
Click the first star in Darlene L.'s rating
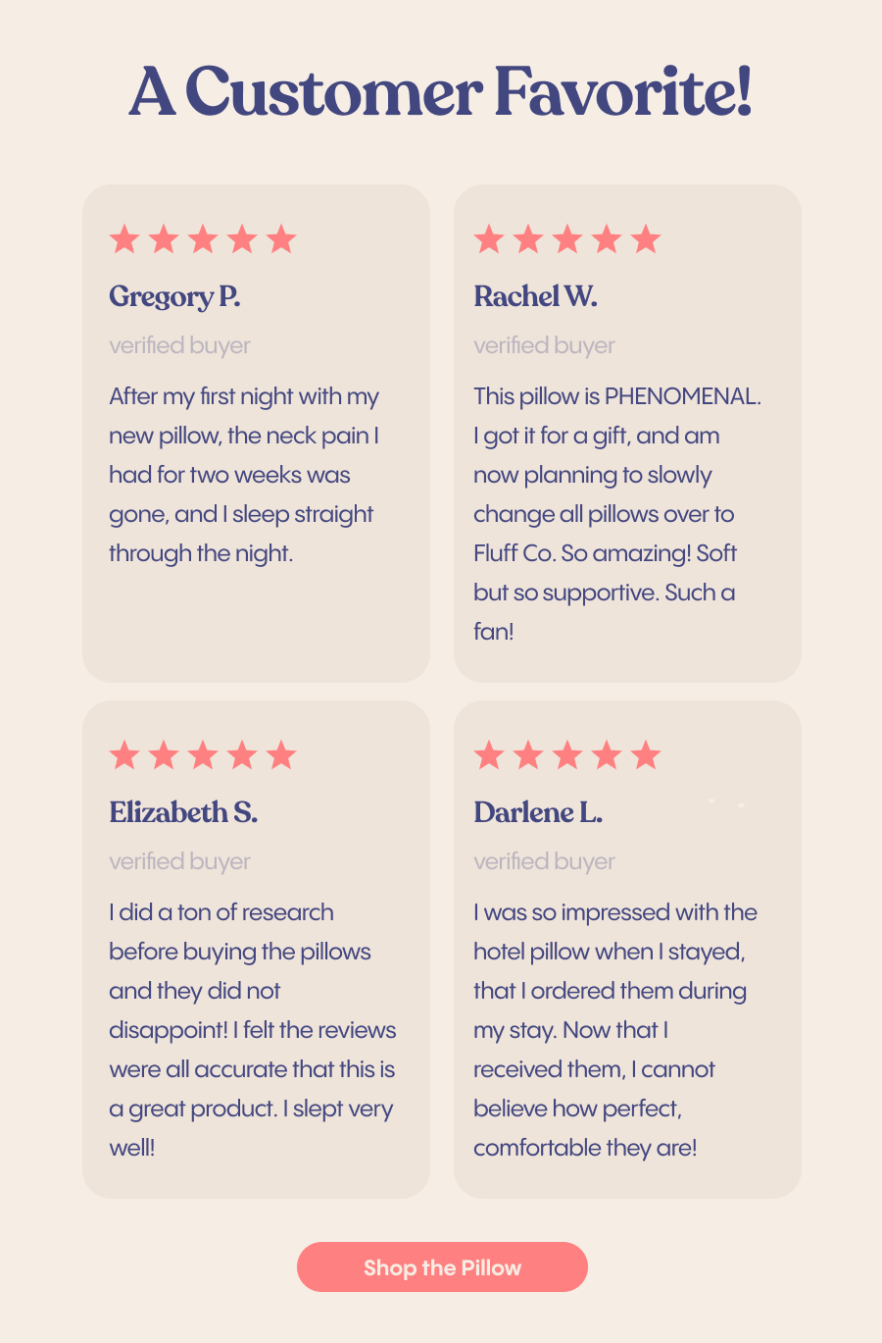click(x=489, y=754)
